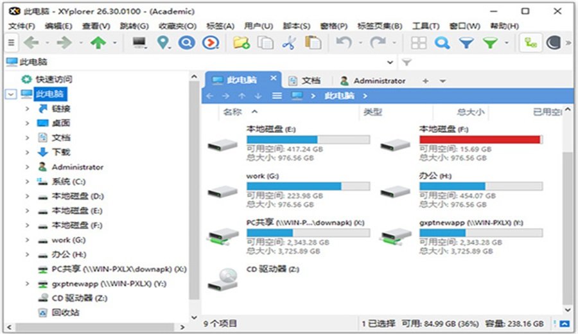Expand the 系统 (C:) tree node
578x334 pixels.
[27, 181]
